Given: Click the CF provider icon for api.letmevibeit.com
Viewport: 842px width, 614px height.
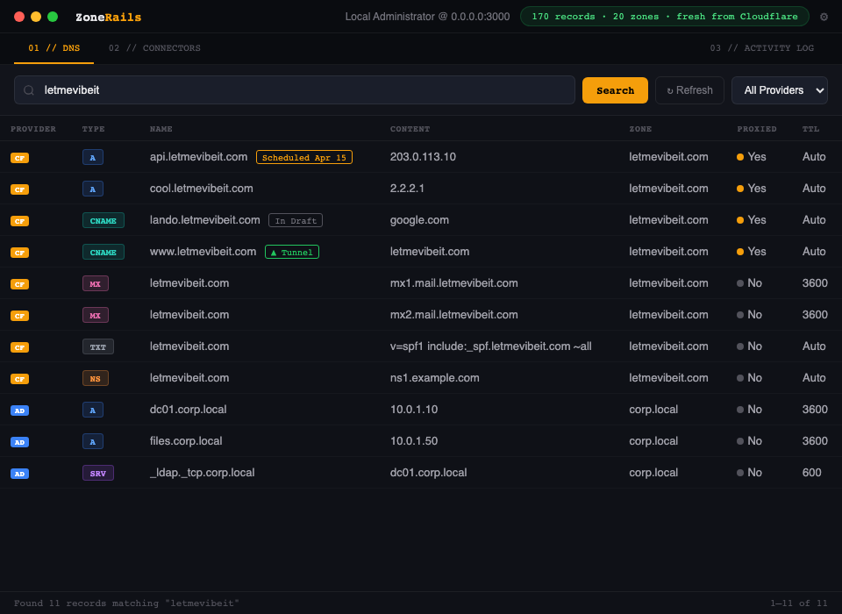Looking at the screenshot, I should click(x=19, y=157).
